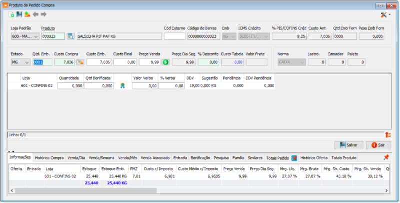The image size is (400, 203).
Task: Click the % Verba cell
Action: point(171,86)
